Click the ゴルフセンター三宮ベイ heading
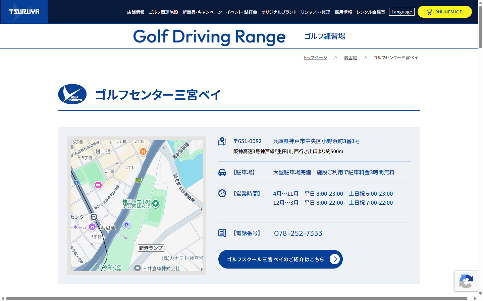 coord(158,95)
